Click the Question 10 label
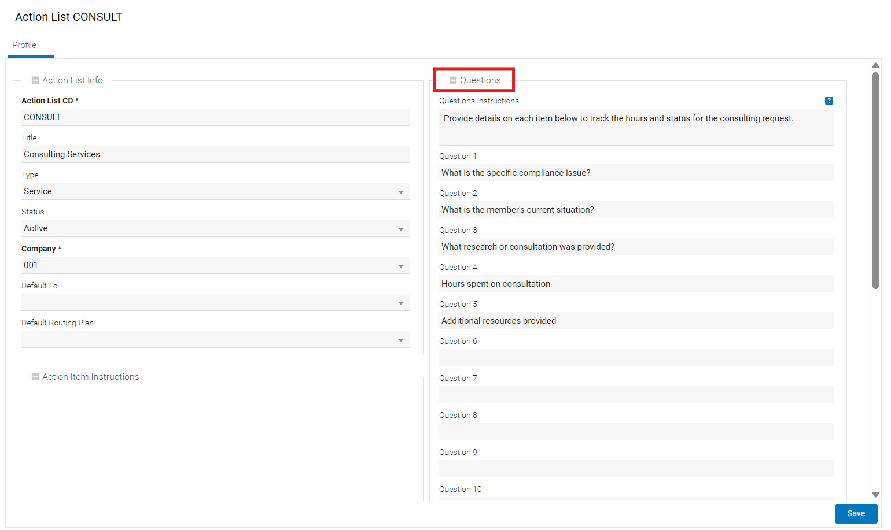 pos(461,490)
